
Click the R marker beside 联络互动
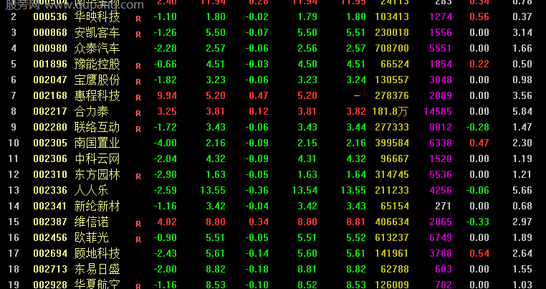point(138,129)
